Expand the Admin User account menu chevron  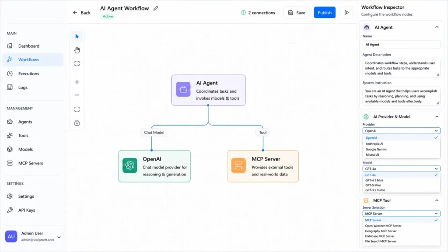59,237
